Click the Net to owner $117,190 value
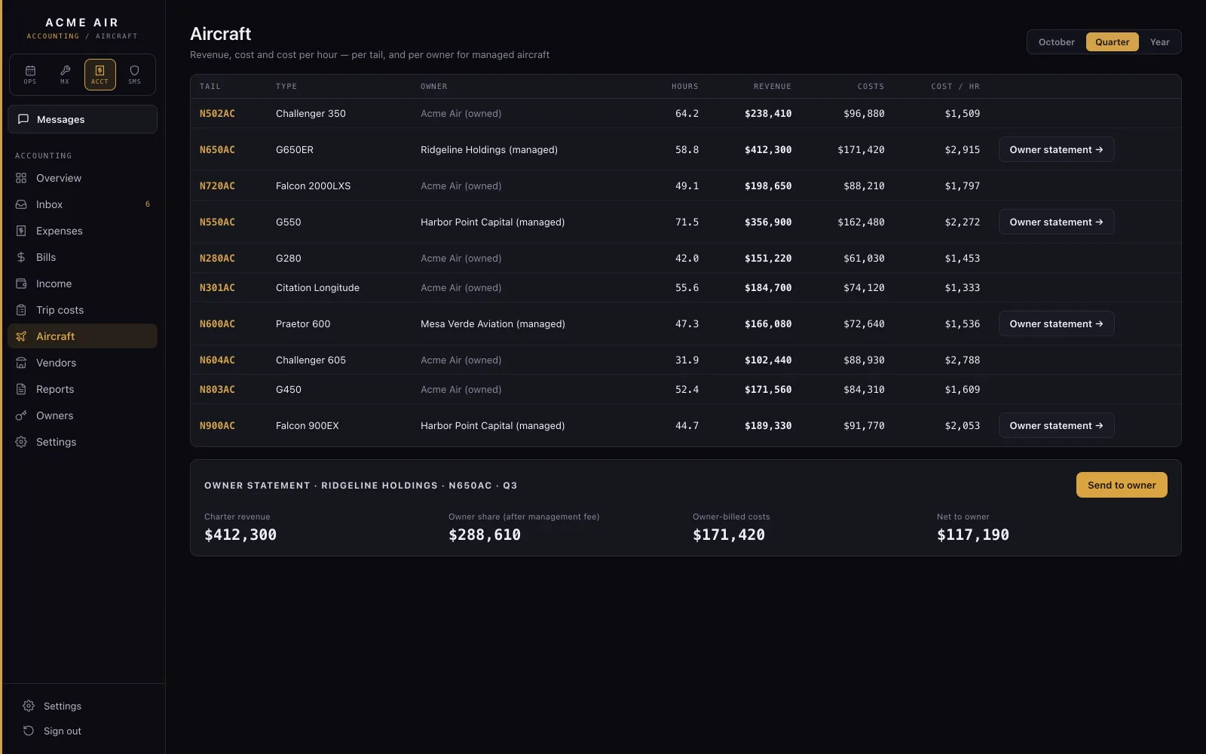The height and width of the screenshot is (754, 1206). coord(972,535)
